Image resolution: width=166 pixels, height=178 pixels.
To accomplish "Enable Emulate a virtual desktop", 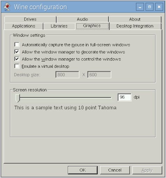I will (17, 66).
